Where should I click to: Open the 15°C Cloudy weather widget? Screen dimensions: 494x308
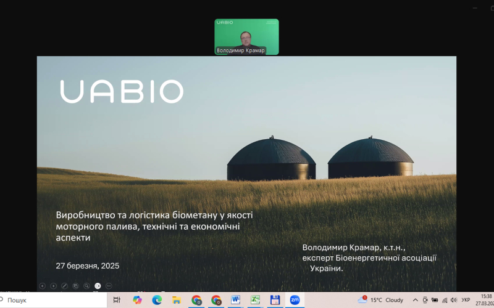click(x=380, y=300)
